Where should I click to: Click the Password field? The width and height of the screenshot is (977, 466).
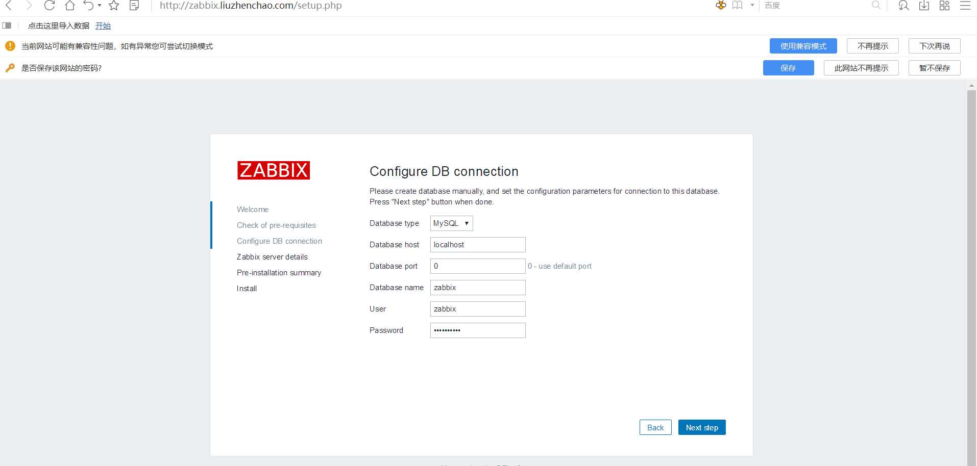pos(478,330)
